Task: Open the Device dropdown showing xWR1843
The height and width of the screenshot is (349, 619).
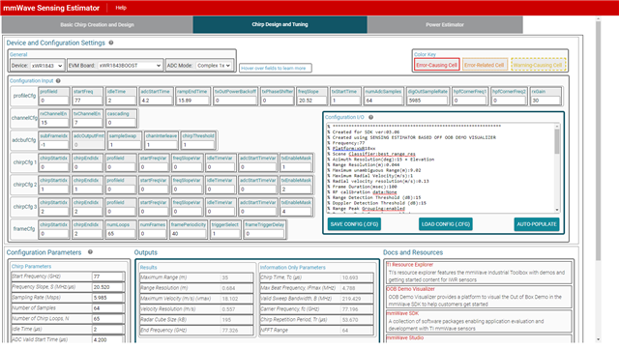Action: (x=46, y=66)
